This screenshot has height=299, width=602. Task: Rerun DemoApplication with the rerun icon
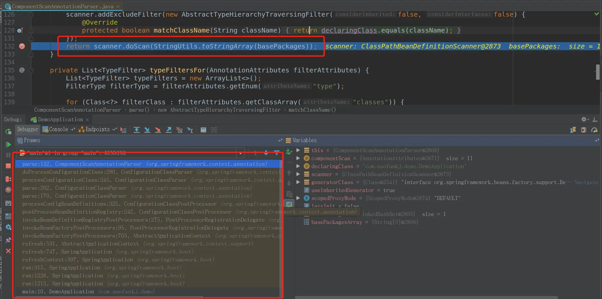8,132
